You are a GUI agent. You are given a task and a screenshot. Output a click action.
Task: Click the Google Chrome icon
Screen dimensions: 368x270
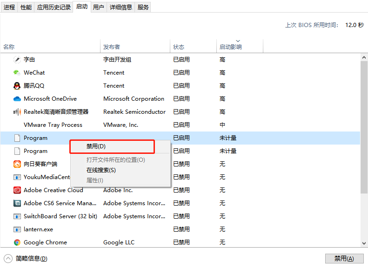17,242
